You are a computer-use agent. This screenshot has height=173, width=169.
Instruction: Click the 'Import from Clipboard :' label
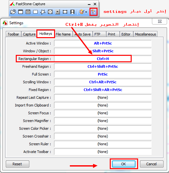click(x=33, y=105)
